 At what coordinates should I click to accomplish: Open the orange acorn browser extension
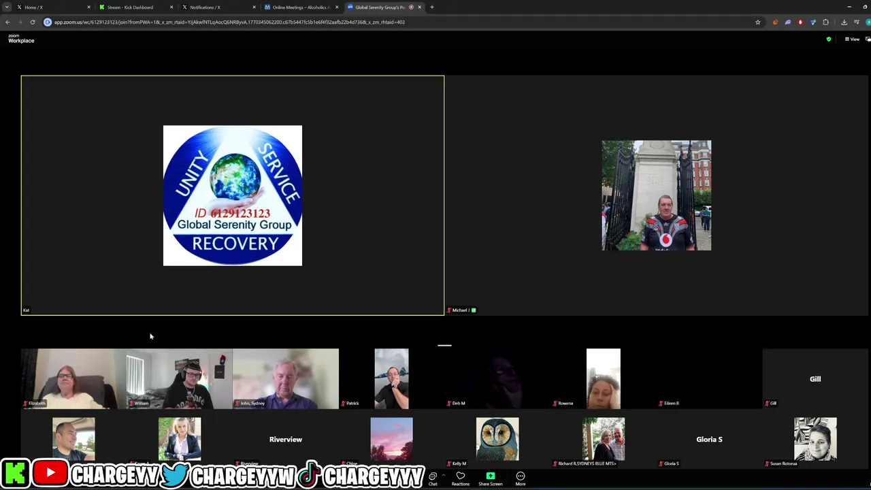(x=775, y=22)
